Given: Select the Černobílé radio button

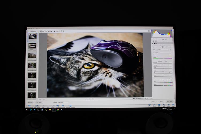Looking at the screenshot, I should click(167, 47).
